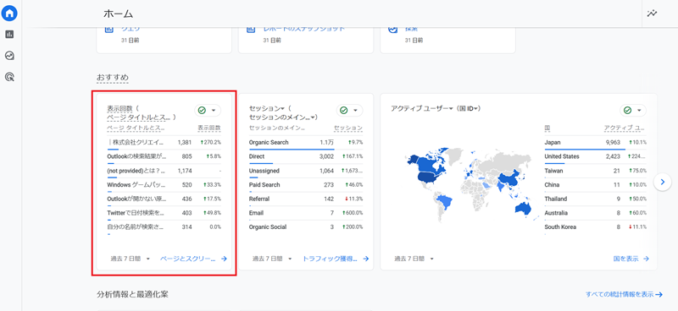Screen dimensions: 678x311
Task: Change 過去７日間 range on map card
Action: click(x=414, y=259)
